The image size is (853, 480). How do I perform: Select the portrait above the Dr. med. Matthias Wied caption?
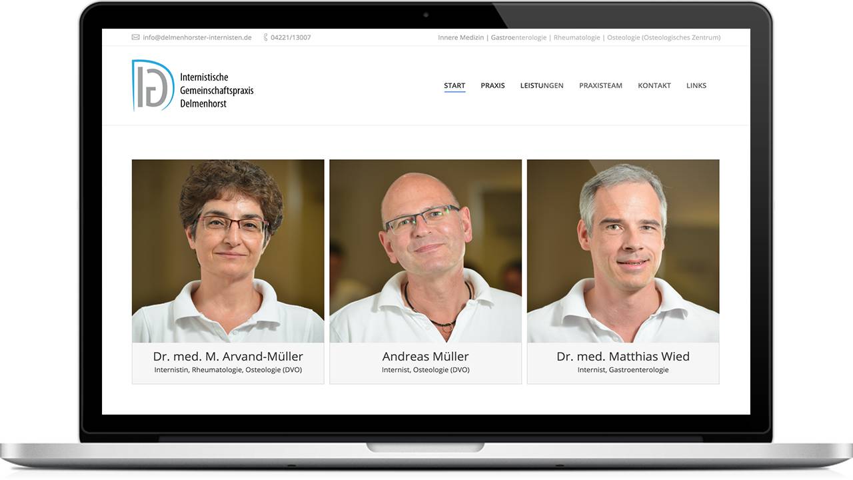(623, 251)
